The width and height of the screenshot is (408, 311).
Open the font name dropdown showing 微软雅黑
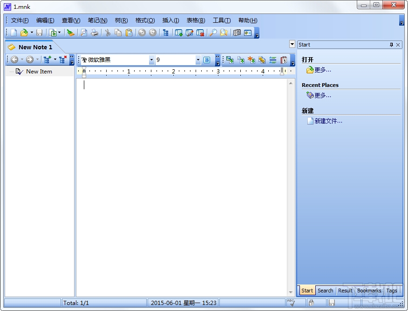click(x=151, y=60)
